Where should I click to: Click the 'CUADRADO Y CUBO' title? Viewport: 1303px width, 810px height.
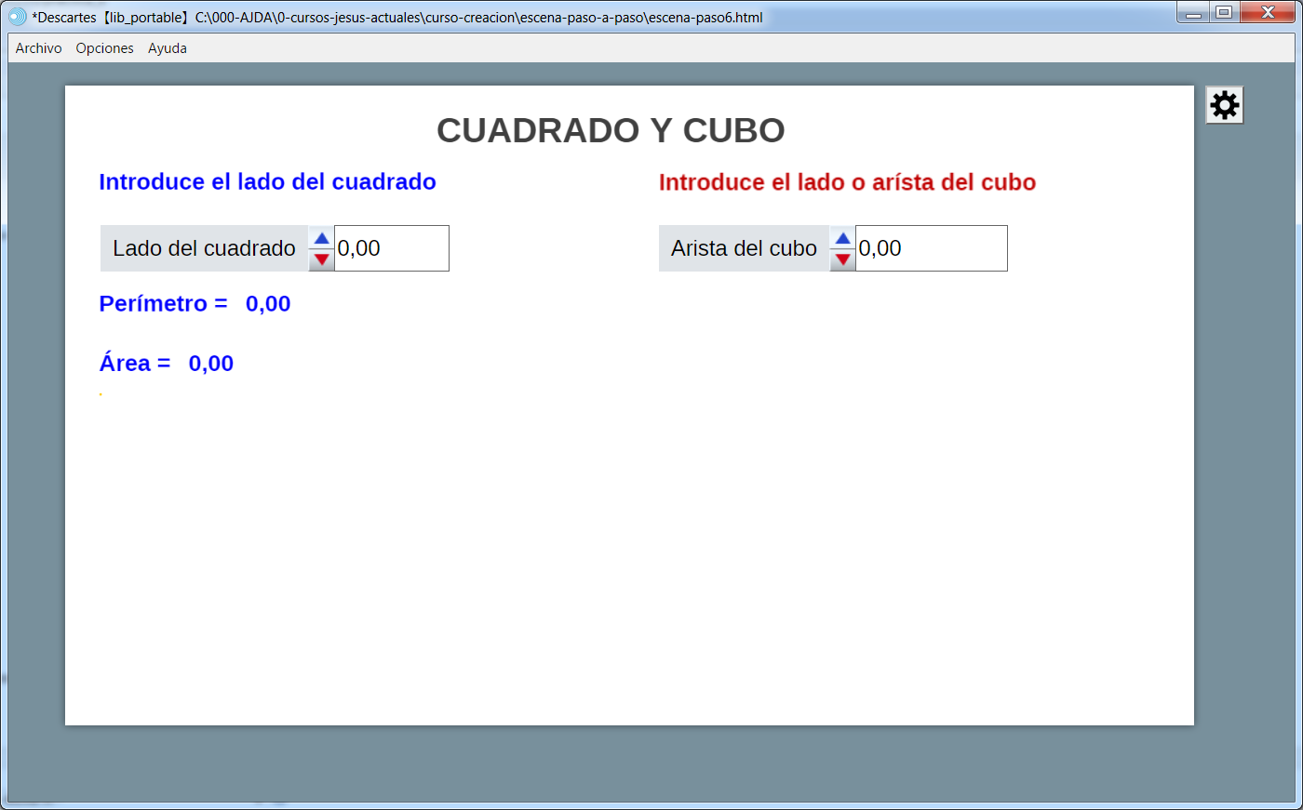611,130
